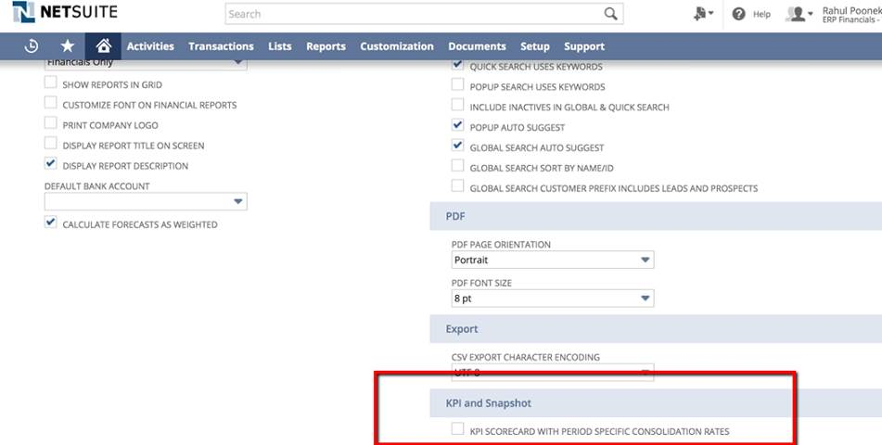Toggle KPI Scorecard period specific consolidation rates

[x=457, y=430]
